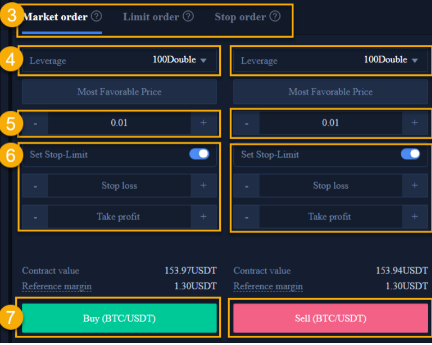Image resolution: width=432 pixels, height=345 pixels.
Task: Switch to Limit order tab
Action: tap(151, 17)
